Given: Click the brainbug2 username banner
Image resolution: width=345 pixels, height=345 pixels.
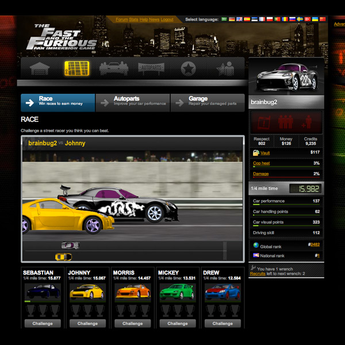Looking at the screenshot, I should tap(286, 102).
